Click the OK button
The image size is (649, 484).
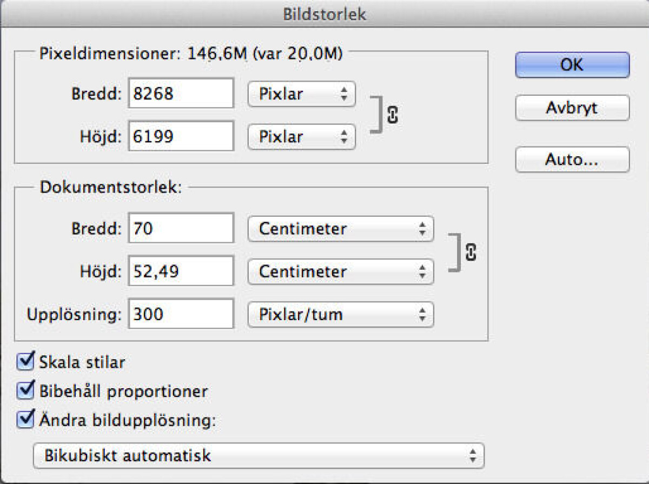click(x=572, y=65)
